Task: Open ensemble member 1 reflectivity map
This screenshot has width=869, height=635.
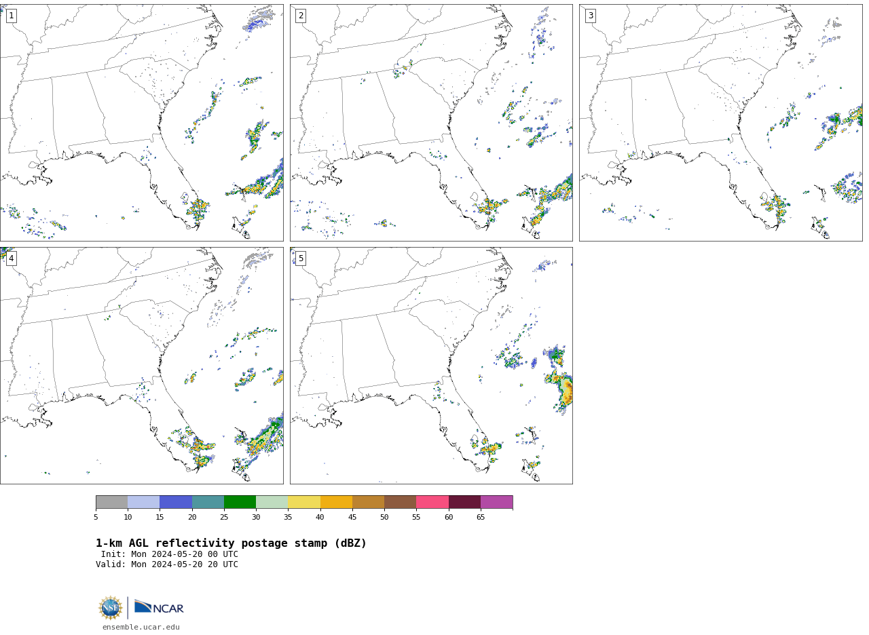Action: 141,123
